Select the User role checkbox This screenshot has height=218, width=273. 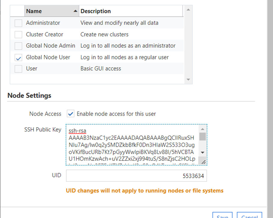pyautogui.click(x=18, y=69)
